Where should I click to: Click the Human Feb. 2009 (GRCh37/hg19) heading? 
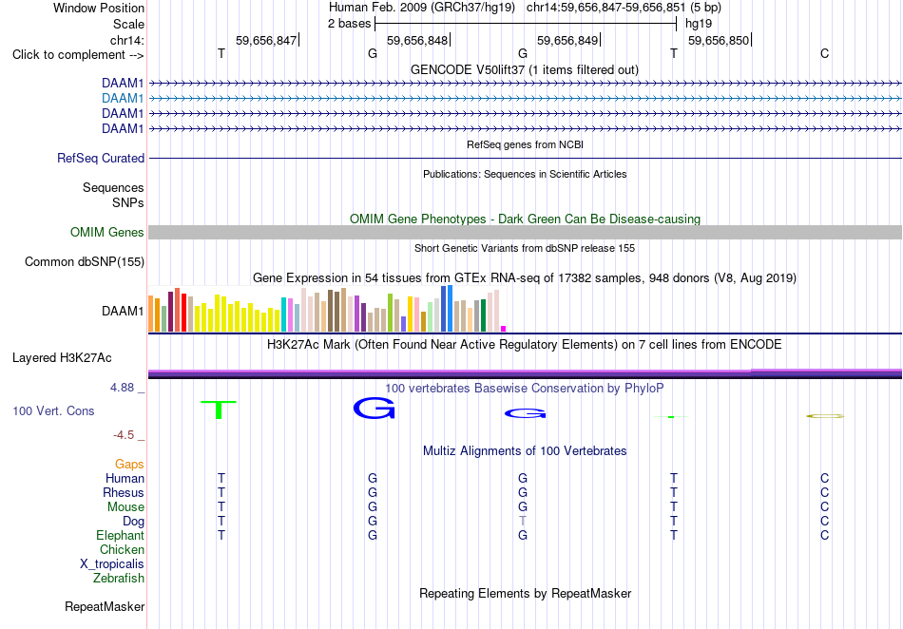(423, 8)
